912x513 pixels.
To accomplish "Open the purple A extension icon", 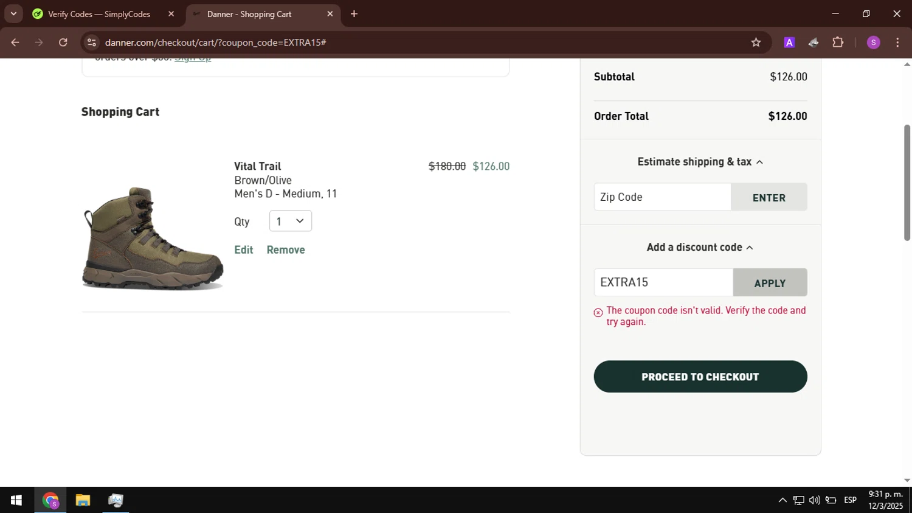I will (789, 43).
